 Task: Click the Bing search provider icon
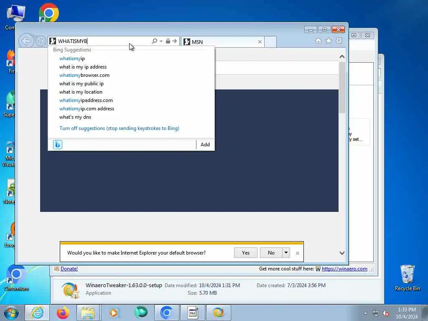pos(58,145)
